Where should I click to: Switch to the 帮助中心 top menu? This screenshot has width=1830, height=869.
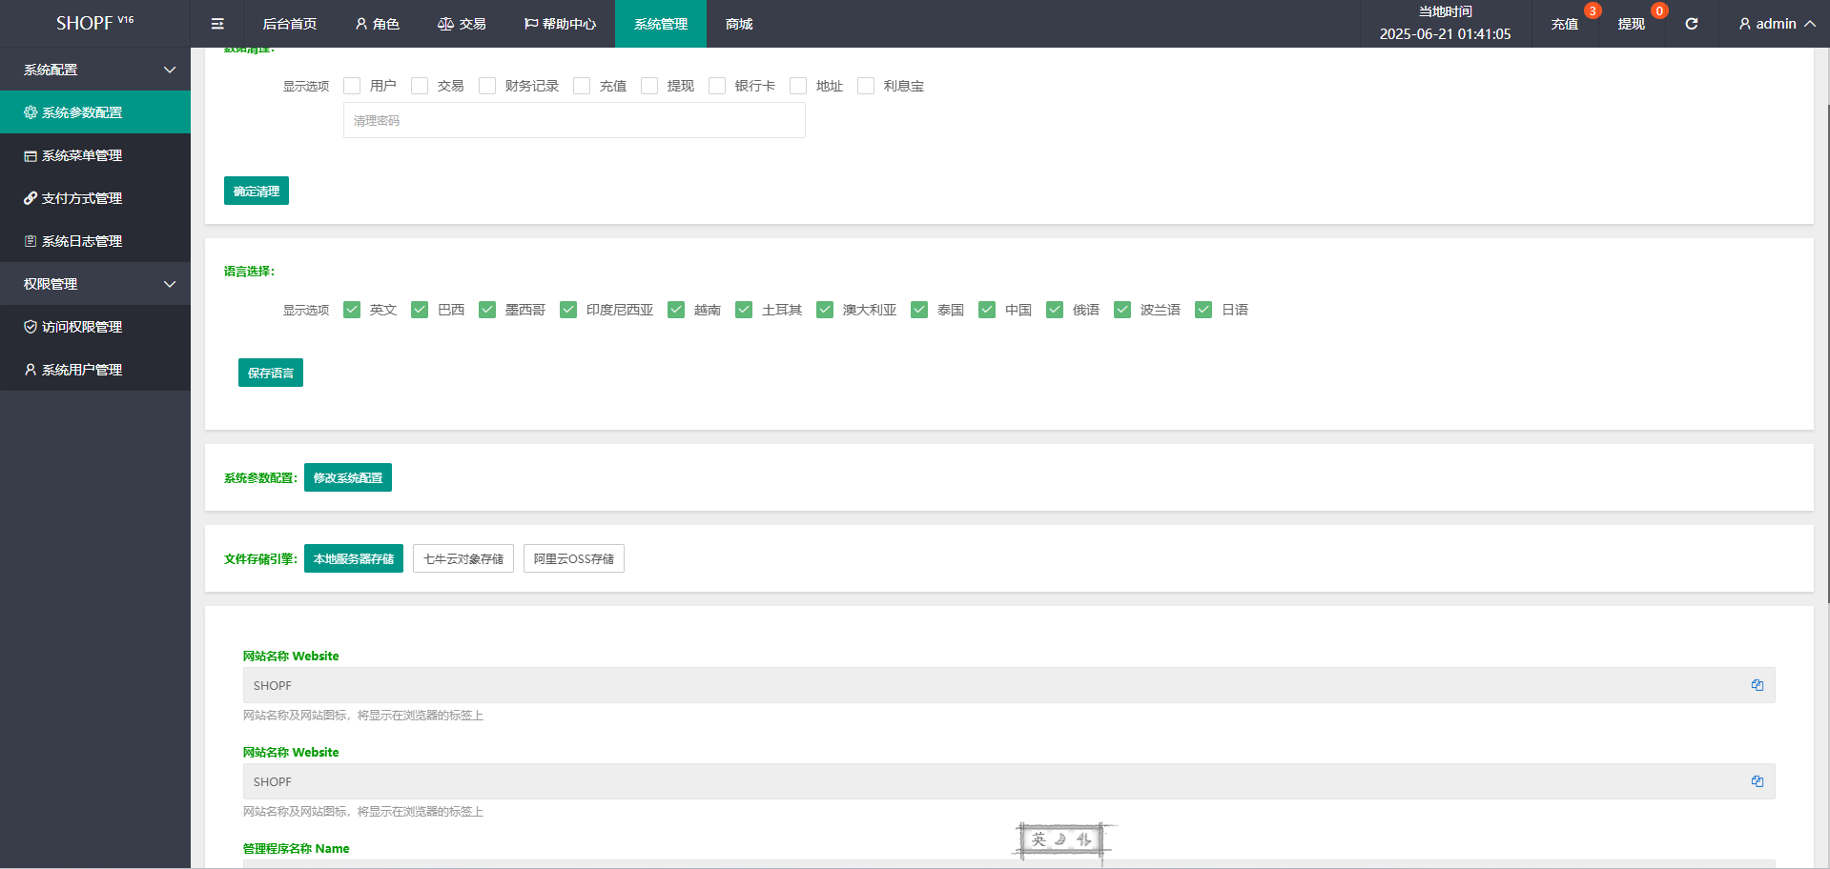[x=560, y=24]
